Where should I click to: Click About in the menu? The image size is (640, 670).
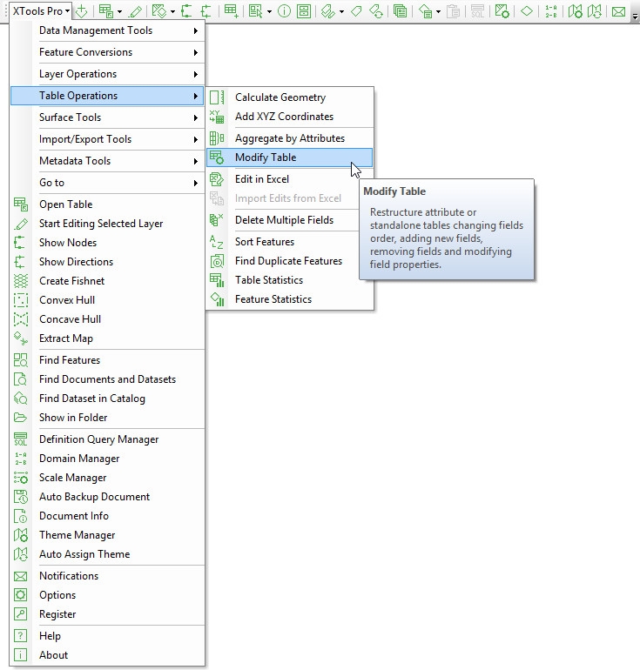108,655
